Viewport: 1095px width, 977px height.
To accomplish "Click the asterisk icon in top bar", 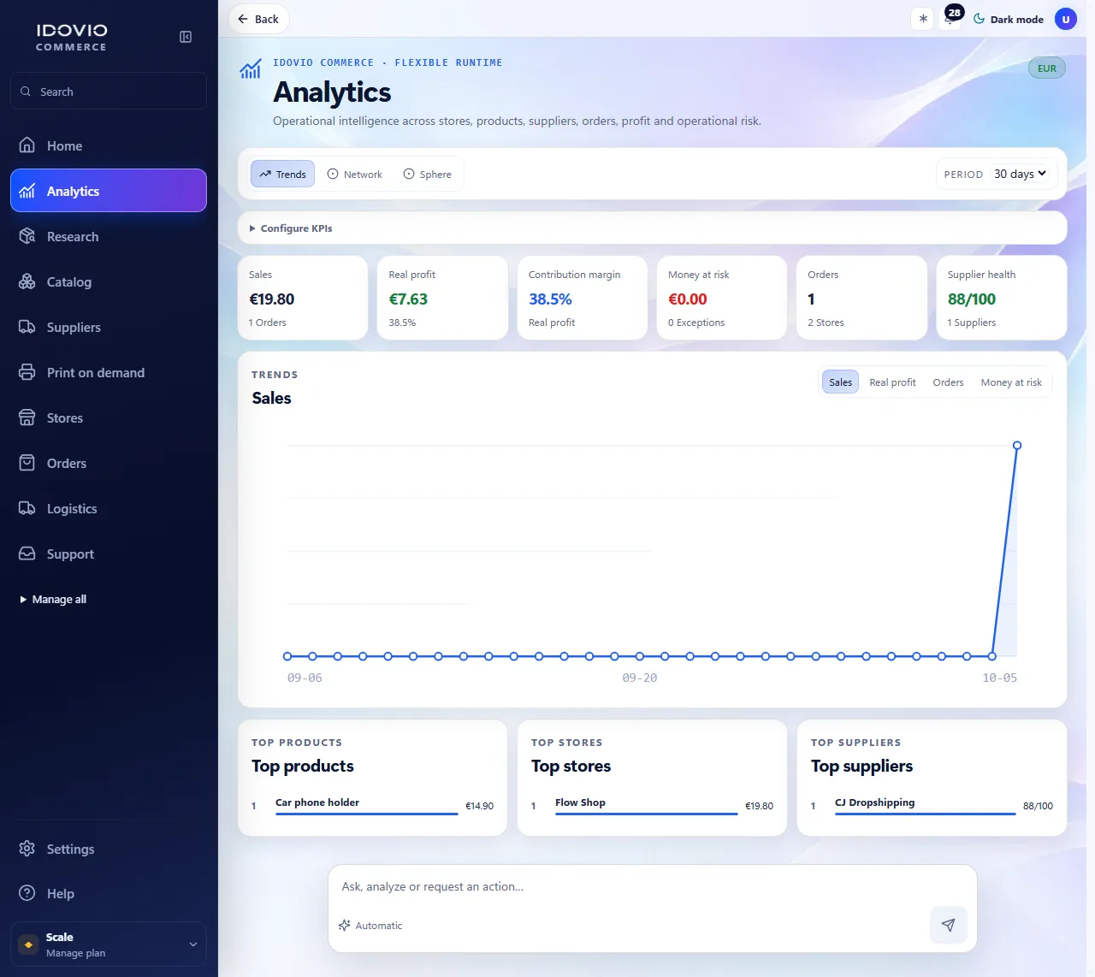I will tap(923, 19).
